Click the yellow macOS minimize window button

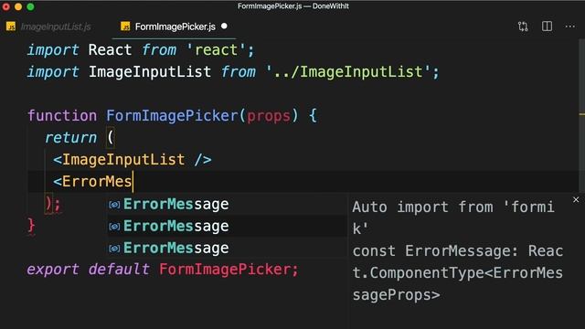(x=18, y=6)
